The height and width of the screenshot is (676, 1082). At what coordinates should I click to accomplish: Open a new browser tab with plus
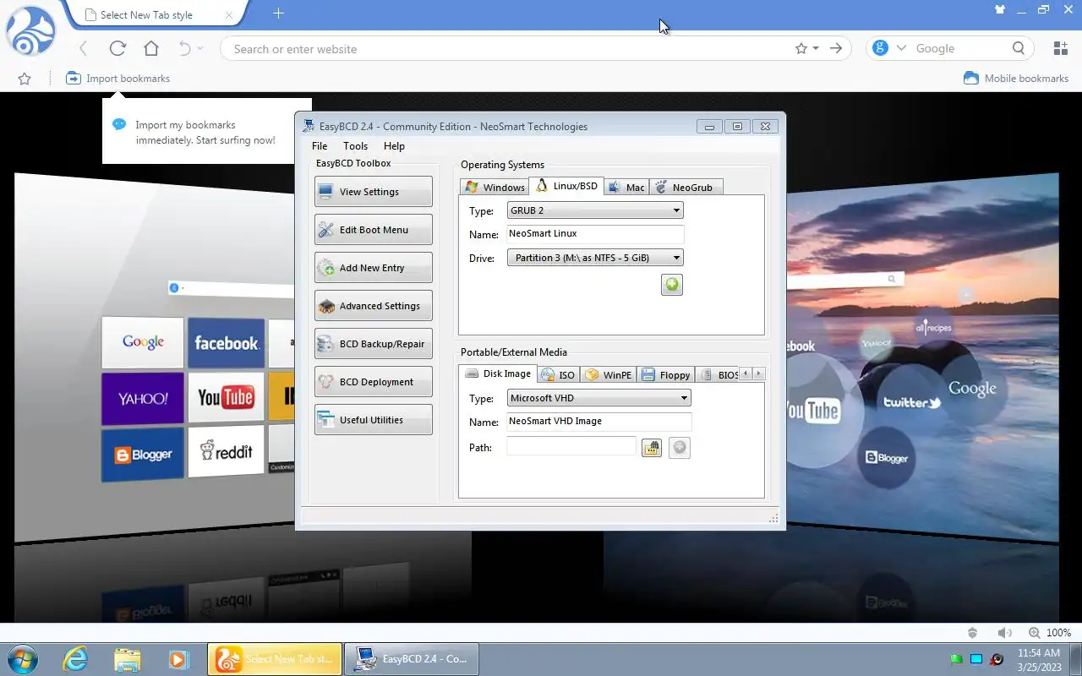point(278,13)
